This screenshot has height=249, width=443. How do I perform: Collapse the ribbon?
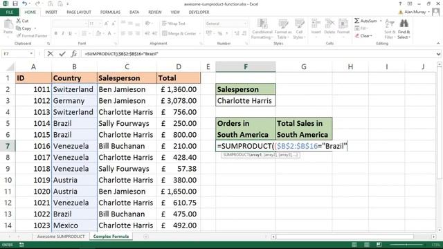[x=438, y=44]
